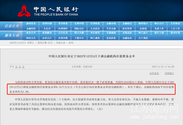The image size is (183, 125).
Task: Click the 文章来源：沟通交流 label
Action: [82, 67]
